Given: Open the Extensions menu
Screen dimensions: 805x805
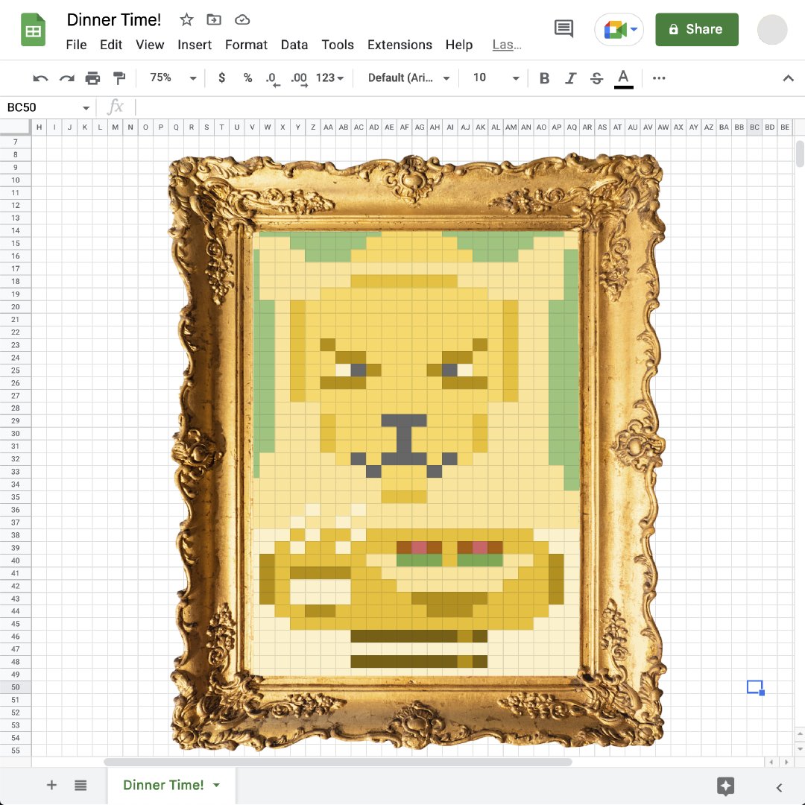Looking at the screenshot, I should pyautogui.click(x=400, y=45).
